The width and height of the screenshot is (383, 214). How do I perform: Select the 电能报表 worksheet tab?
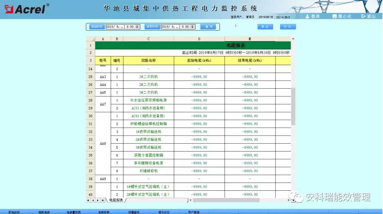pos(116,200)
